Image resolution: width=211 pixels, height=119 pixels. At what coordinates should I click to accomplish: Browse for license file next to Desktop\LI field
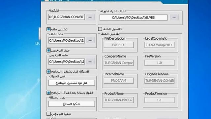pyautogui.click(x=90, y=62)
